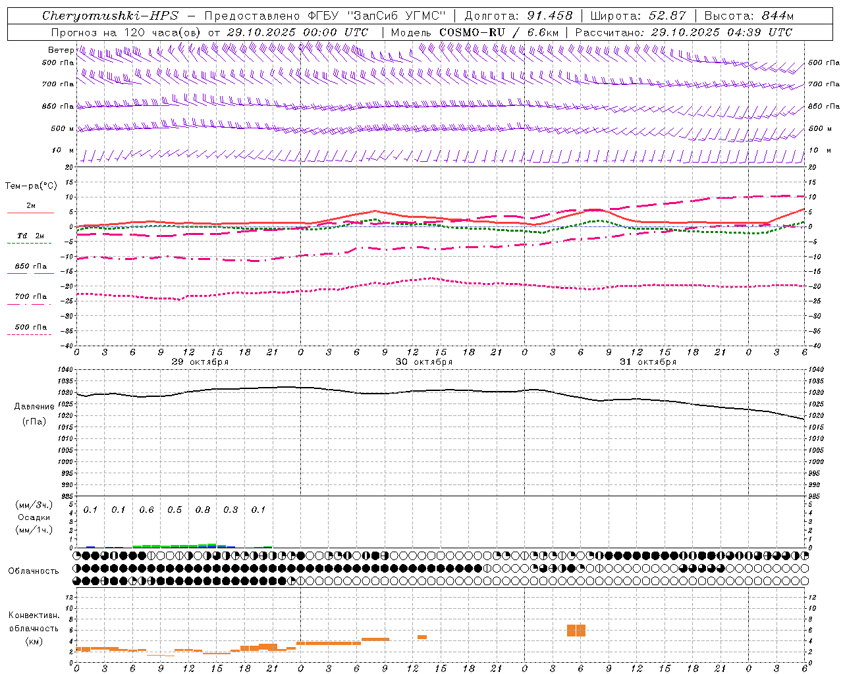Screen dimensions: 843x674
Task: Click the "Осадки" precipitation label
Action: click(x=34, y=517)
